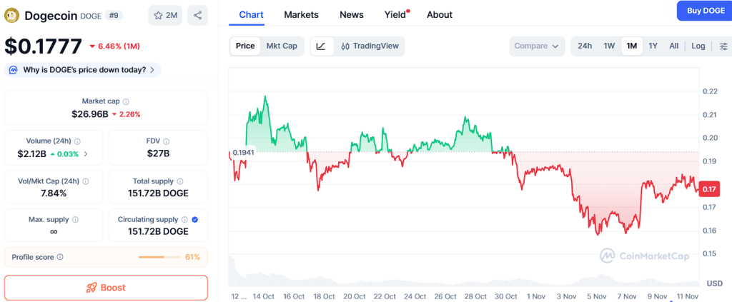Open chart settings sliders icon
This screenshot has height=302, width=732.
[x=723, y=46]
